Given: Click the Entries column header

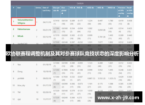Looking at the screenshot, I should point(38,8).
